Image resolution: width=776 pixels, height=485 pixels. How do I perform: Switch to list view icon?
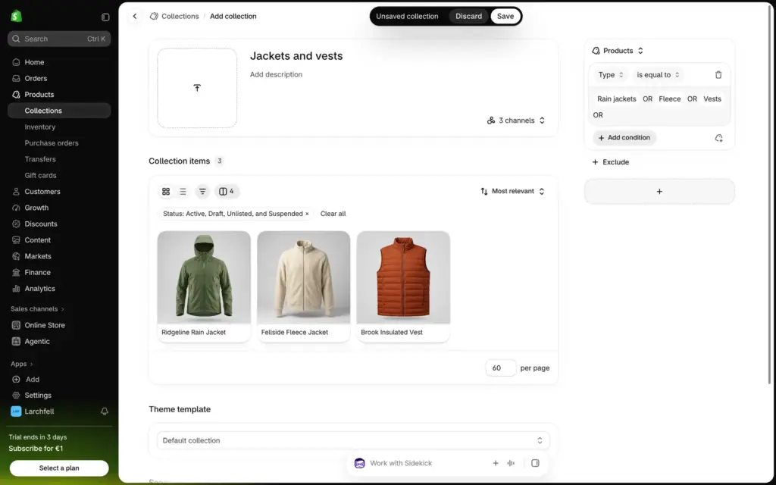tap(183, 192)
